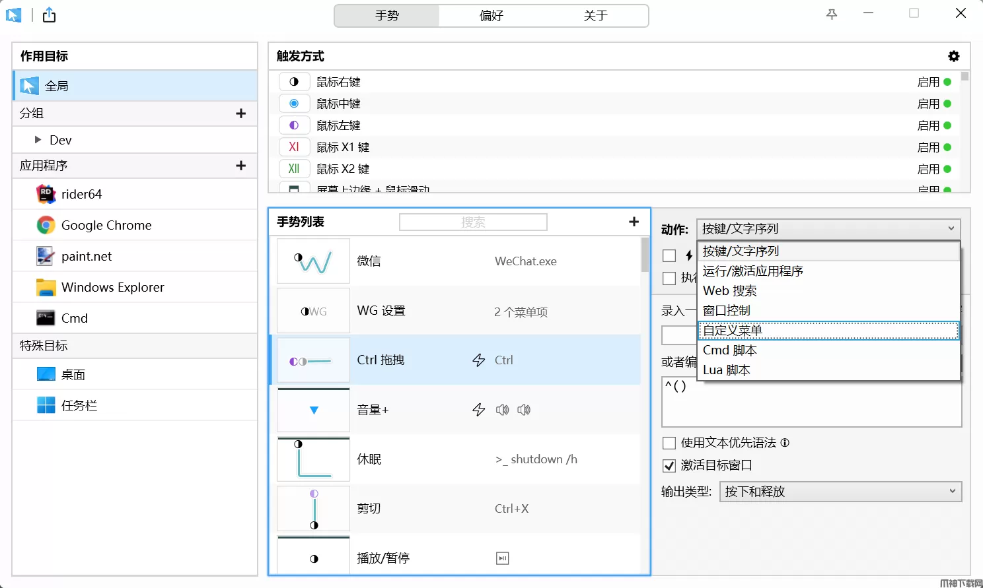
Task: Select the rider64 application icon
Action: (45, 193)
